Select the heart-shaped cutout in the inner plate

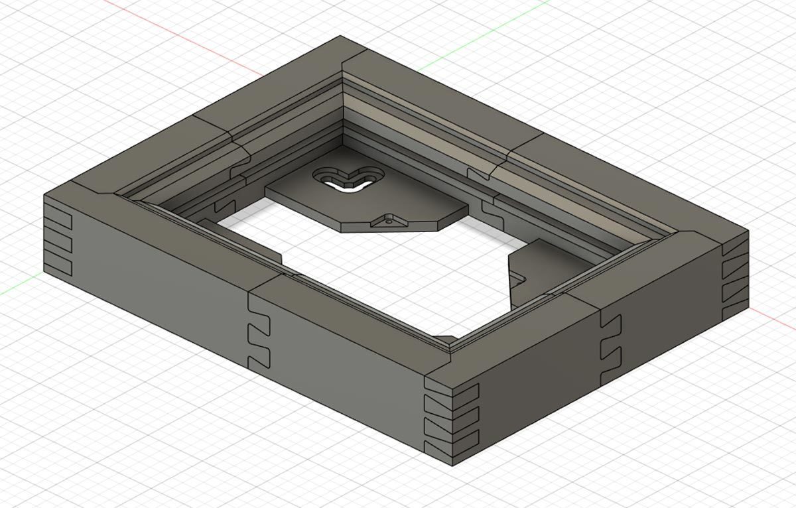coord(349,178)
